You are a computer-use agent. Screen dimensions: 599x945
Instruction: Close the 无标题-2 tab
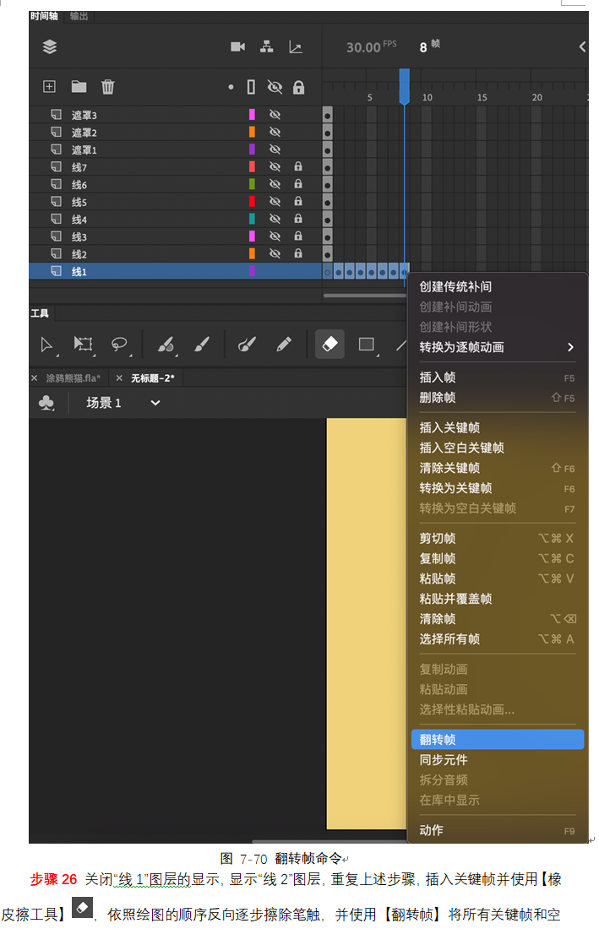coord(119,377)
